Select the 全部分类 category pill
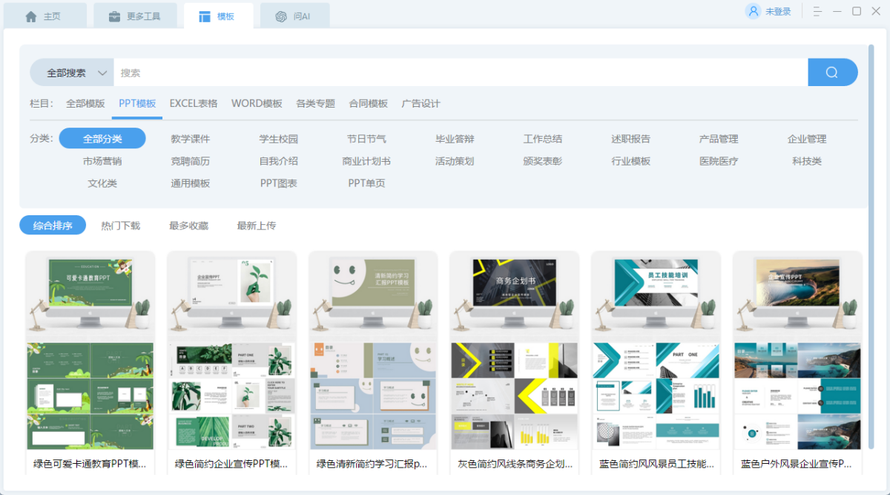 click(x=102, y=139)
